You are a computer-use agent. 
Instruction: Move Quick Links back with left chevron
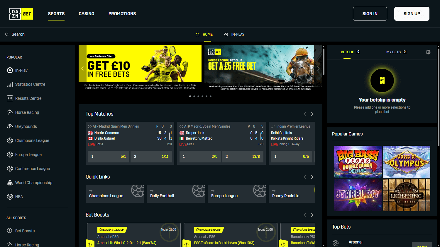[305, 177]
